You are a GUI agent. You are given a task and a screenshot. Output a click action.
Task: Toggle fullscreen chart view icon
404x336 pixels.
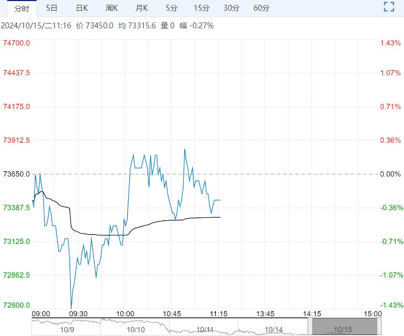(x=389, y=7)
